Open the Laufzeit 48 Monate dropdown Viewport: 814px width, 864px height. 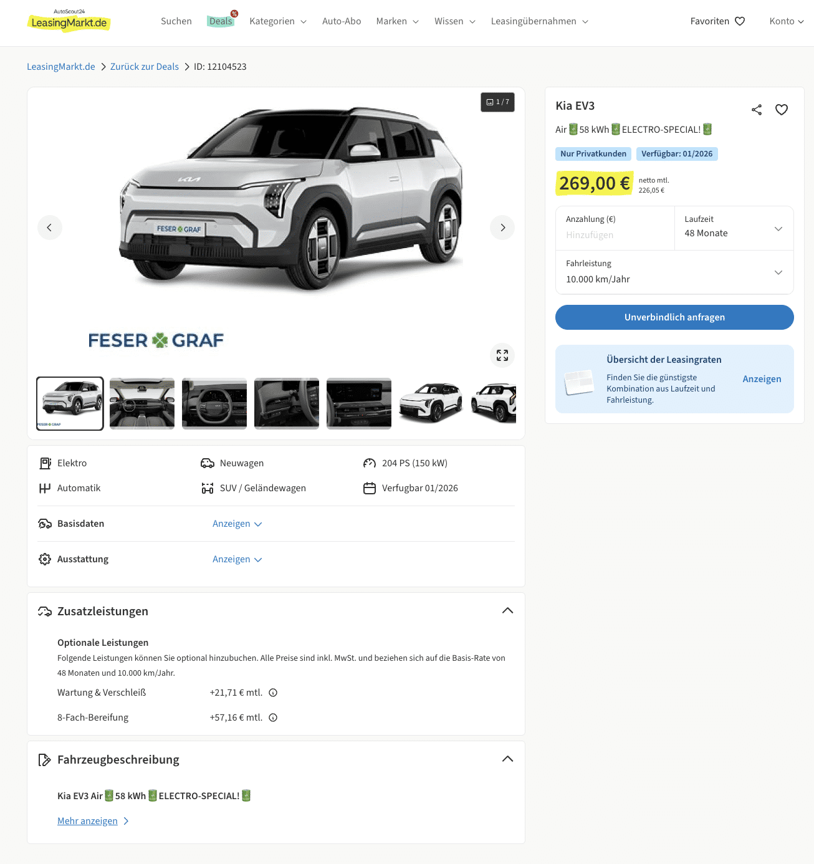[x=734, y=228]
